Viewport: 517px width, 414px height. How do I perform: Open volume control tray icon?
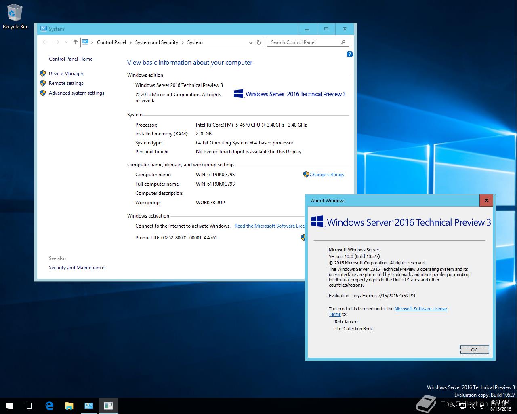pyautogui.click(x=472, y=406)
